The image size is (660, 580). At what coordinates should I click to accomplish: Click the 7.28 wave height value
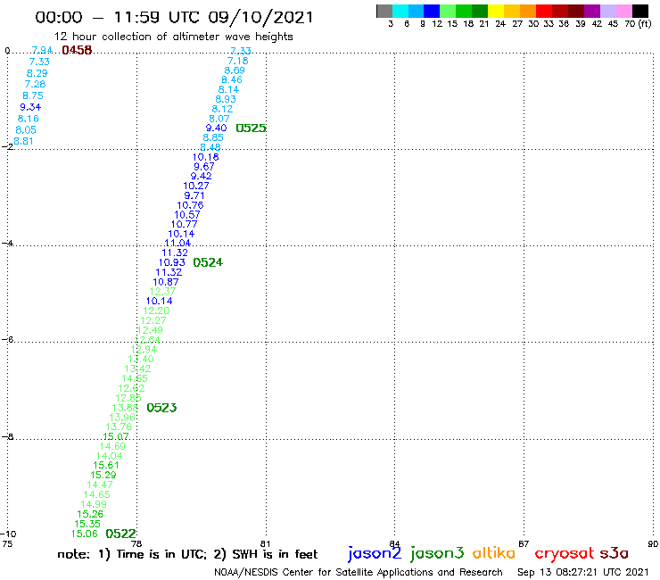tap(35, 84)
